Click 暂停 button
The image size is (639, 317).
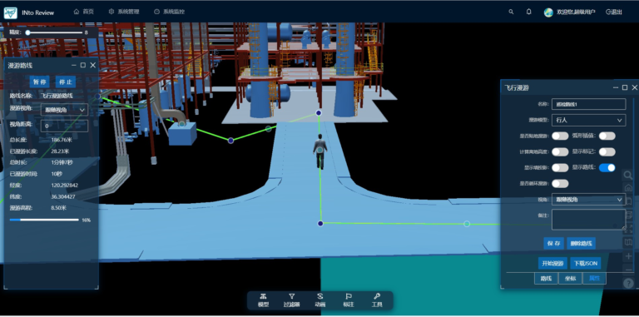click(x=40, y=82)
